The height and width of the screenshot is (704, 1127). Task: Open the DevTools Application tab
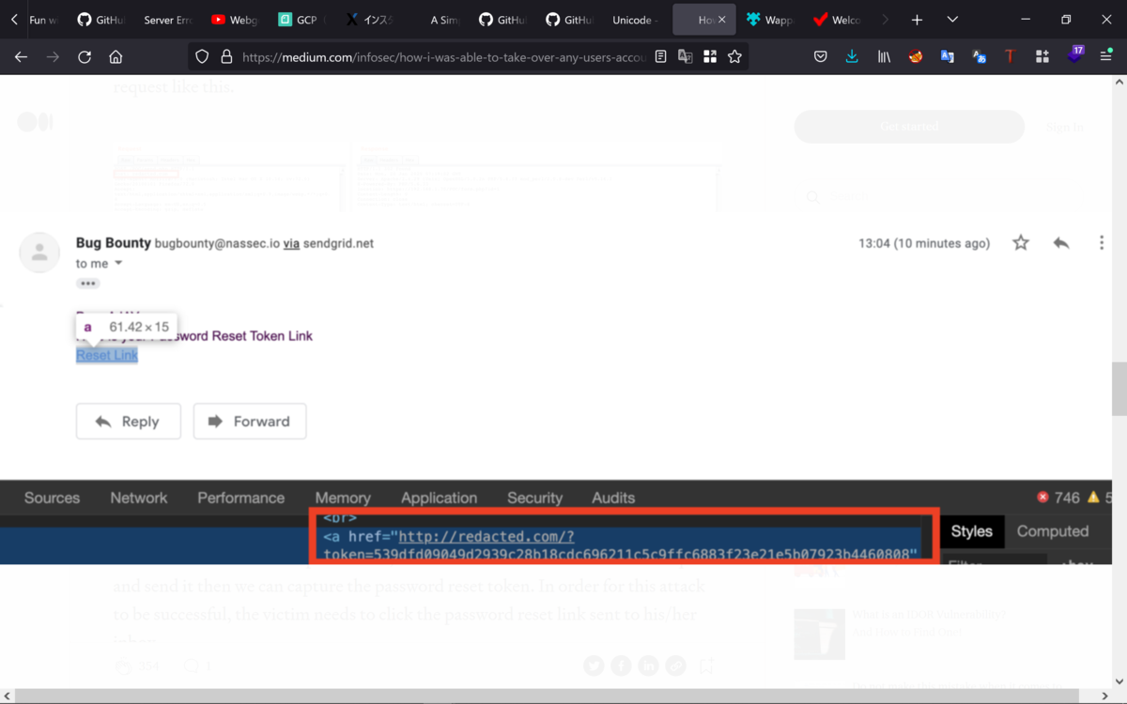click(439, 498)
